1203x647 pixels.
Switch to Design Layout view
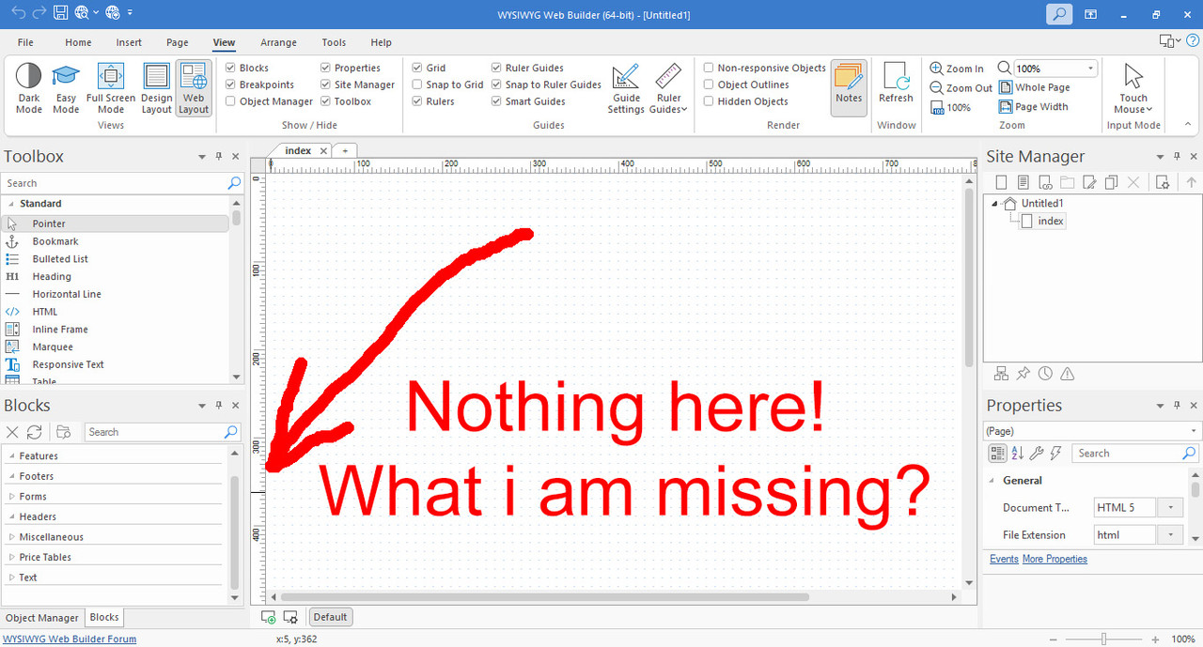(157, 88)
